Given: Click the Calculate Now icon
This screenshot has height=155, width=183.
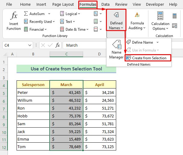Looking at the screenshot, I should coord(175,16).
